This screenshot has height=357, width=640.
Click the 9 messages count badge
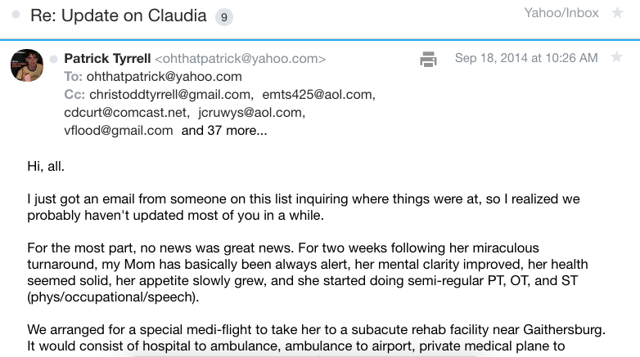click(x=223, y=16)
